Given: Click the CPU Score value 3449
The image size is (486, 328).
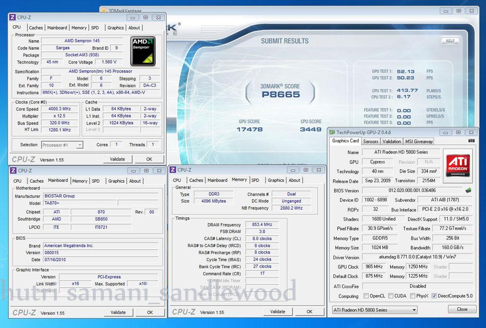Looking at the screenshot, I should click(x=311, y=129).
